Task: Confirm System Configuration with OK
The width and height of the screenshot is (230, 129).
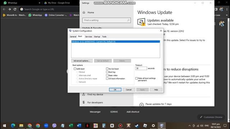Action: pos(115,90)
